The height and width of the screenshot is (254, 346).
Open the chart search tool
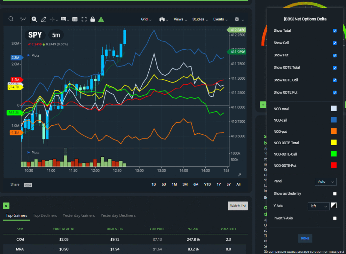tap(11, 19)
